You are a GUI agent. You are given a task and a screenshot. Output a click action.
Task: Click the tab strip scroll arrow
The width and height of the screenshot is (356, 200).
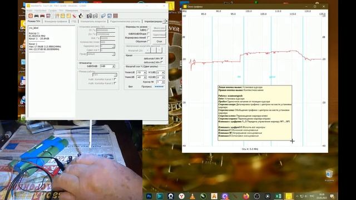click(x=167, y=21)
